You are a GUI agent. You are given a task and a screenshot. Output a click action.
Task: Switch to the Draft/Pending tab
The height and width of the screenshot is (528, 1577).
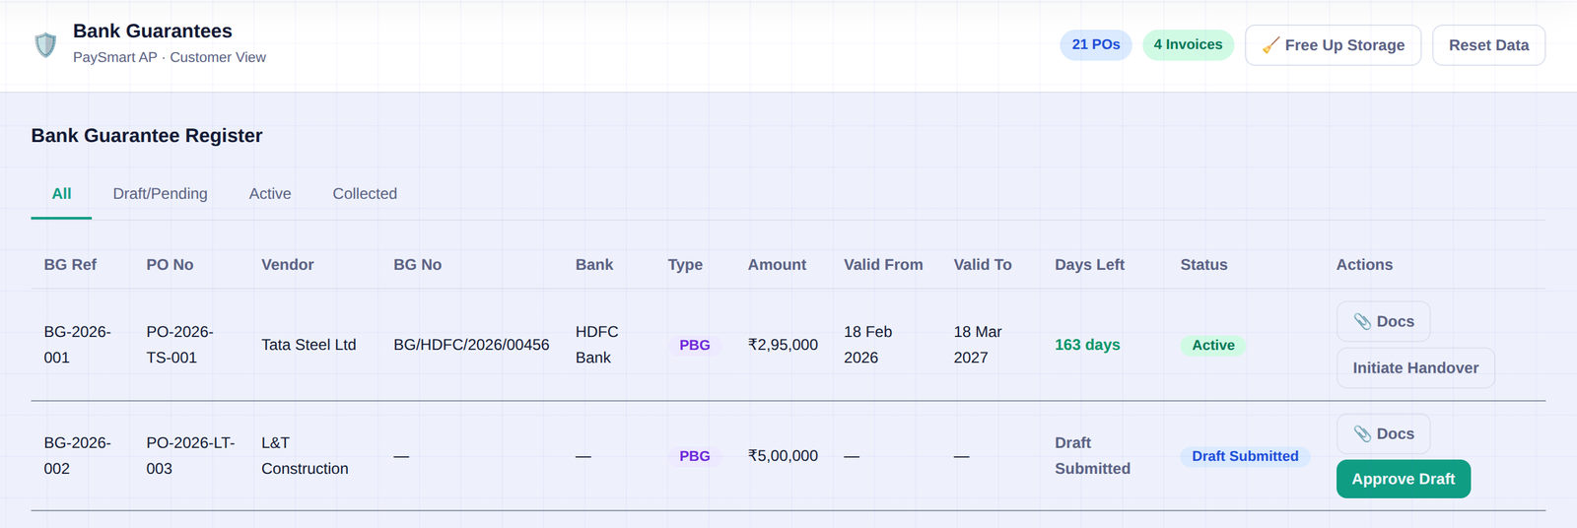pos(160,194)
